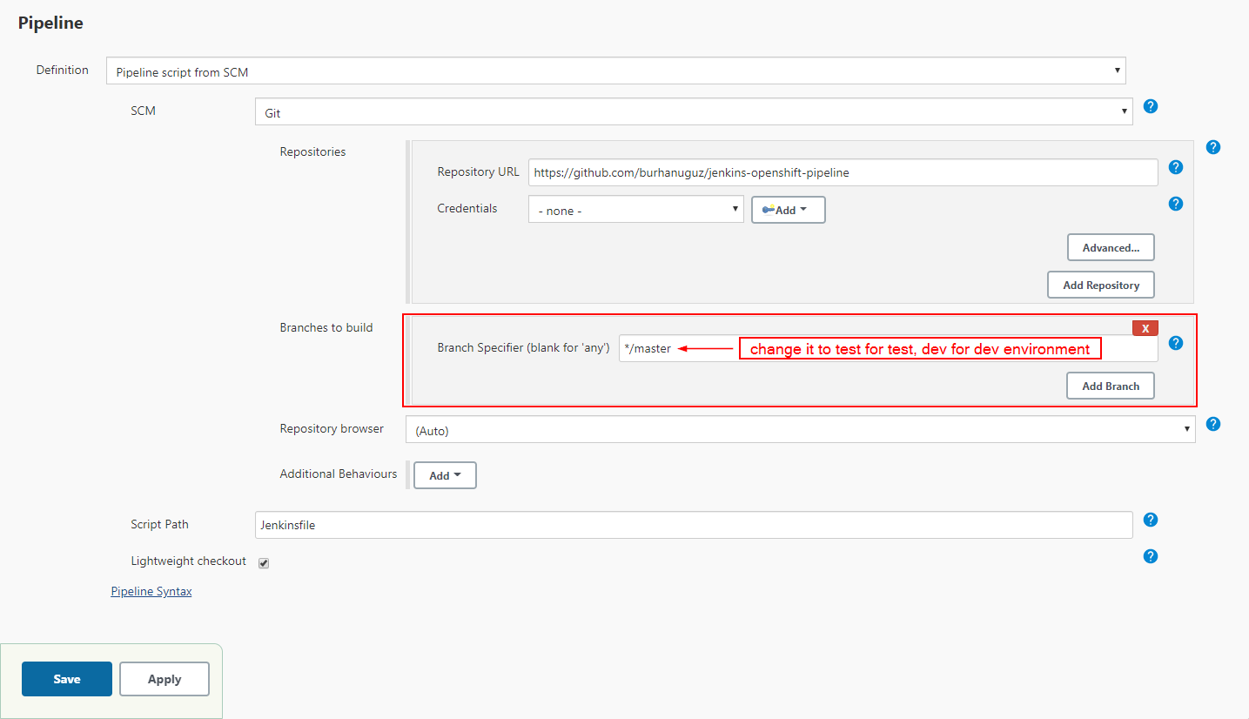This screenshot has height=719, width=1249.
Task: Open the Pipeline Syntax reference
Action: pos(151,591)
